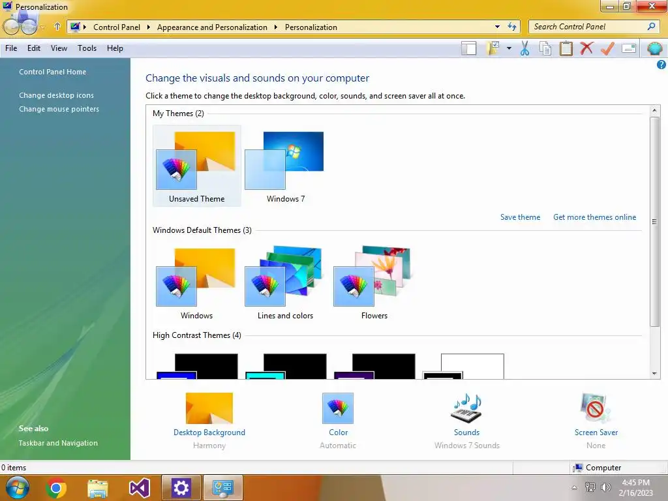Apply the Windows 7 theme
The width and height of the screenshot is (668, 501).
286,166
